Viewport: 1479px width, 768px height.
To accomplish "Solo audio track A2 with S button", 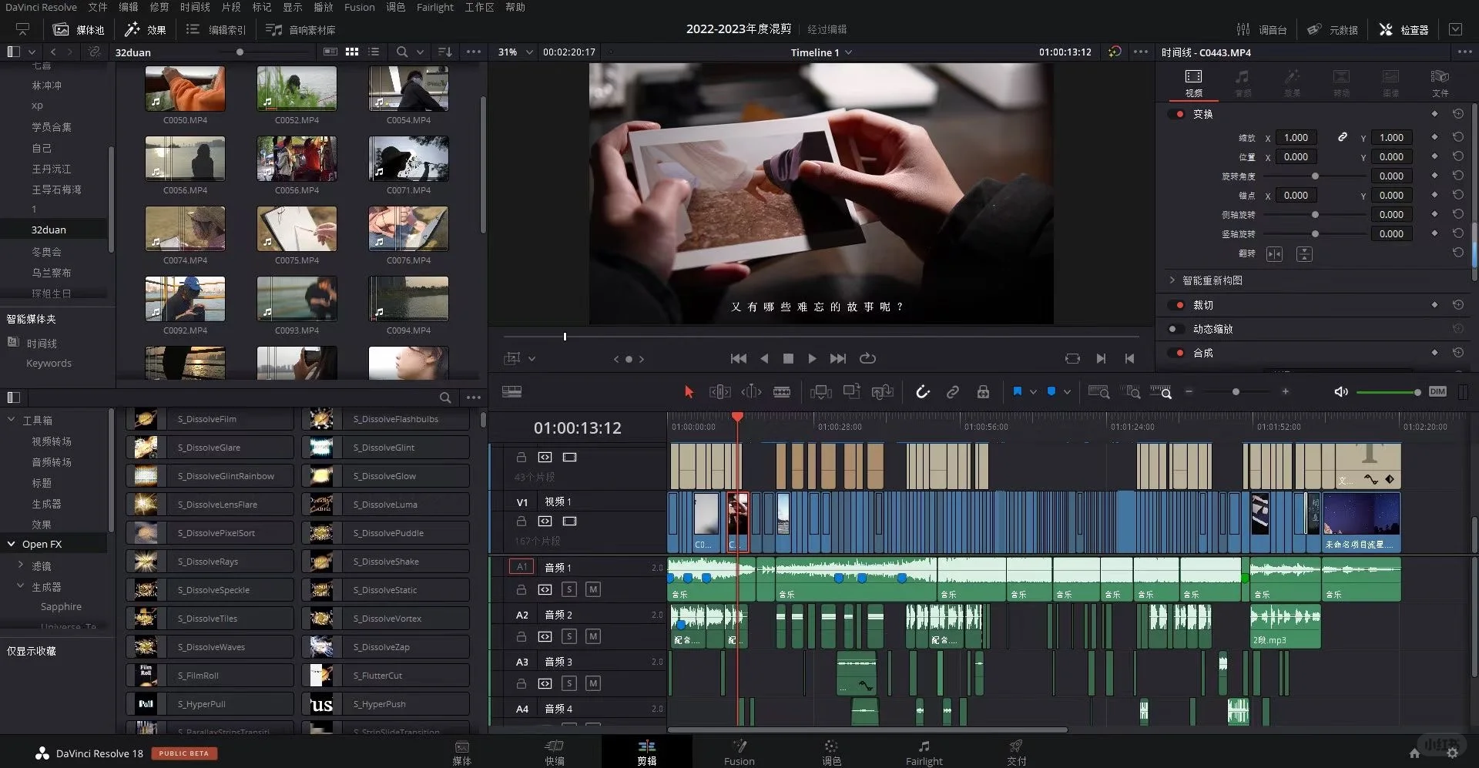I will coord(568,636).
